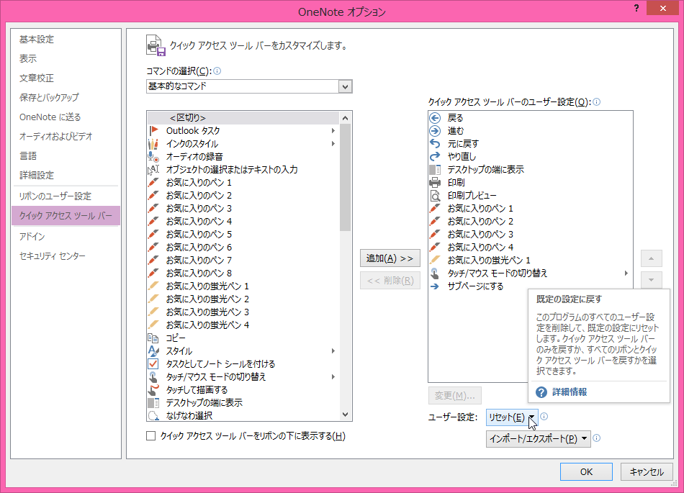This screenshot has width=684, height=493.
Task: Open the 詳細情報 link in tooltip
Action: point(570,392)
